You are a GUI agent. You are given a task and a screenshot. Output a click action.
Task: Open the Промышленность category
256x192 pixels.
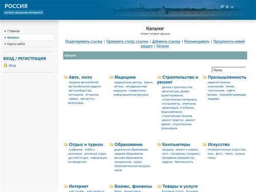227,77
